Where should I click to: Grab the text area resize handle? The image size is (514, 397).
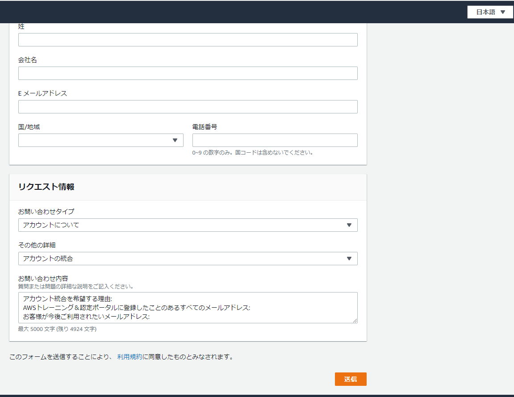355,321
